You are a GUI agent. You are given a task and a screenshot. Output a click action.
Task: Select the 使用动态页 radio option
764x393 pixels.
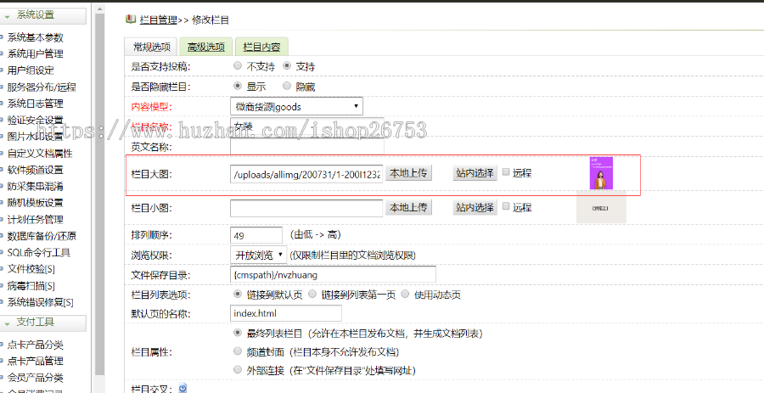[405, 294]
